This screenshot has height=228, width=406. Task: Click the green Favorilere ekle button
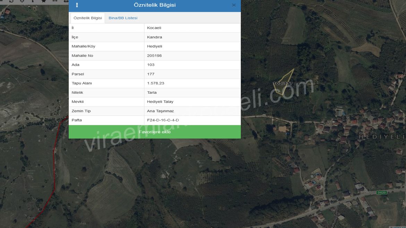click(154, 132)
